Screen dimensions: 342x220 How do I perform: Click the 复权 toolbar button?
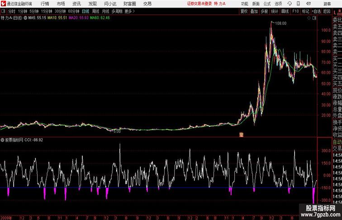pyautogui.click(x=244, y=11)
